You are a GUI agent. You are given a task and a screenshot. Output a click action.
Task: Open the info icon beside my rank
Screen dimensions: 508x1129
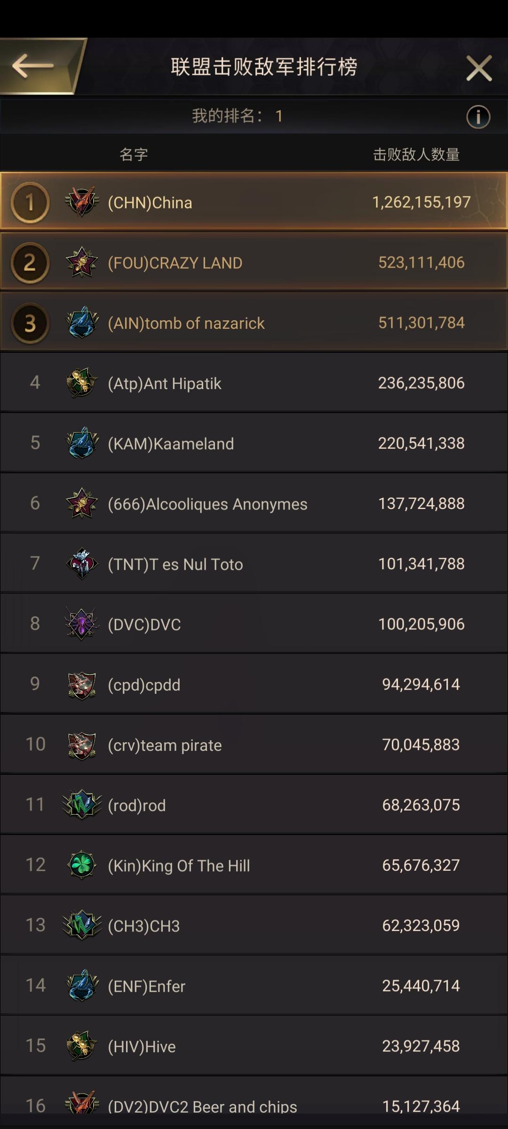[478, 117]
